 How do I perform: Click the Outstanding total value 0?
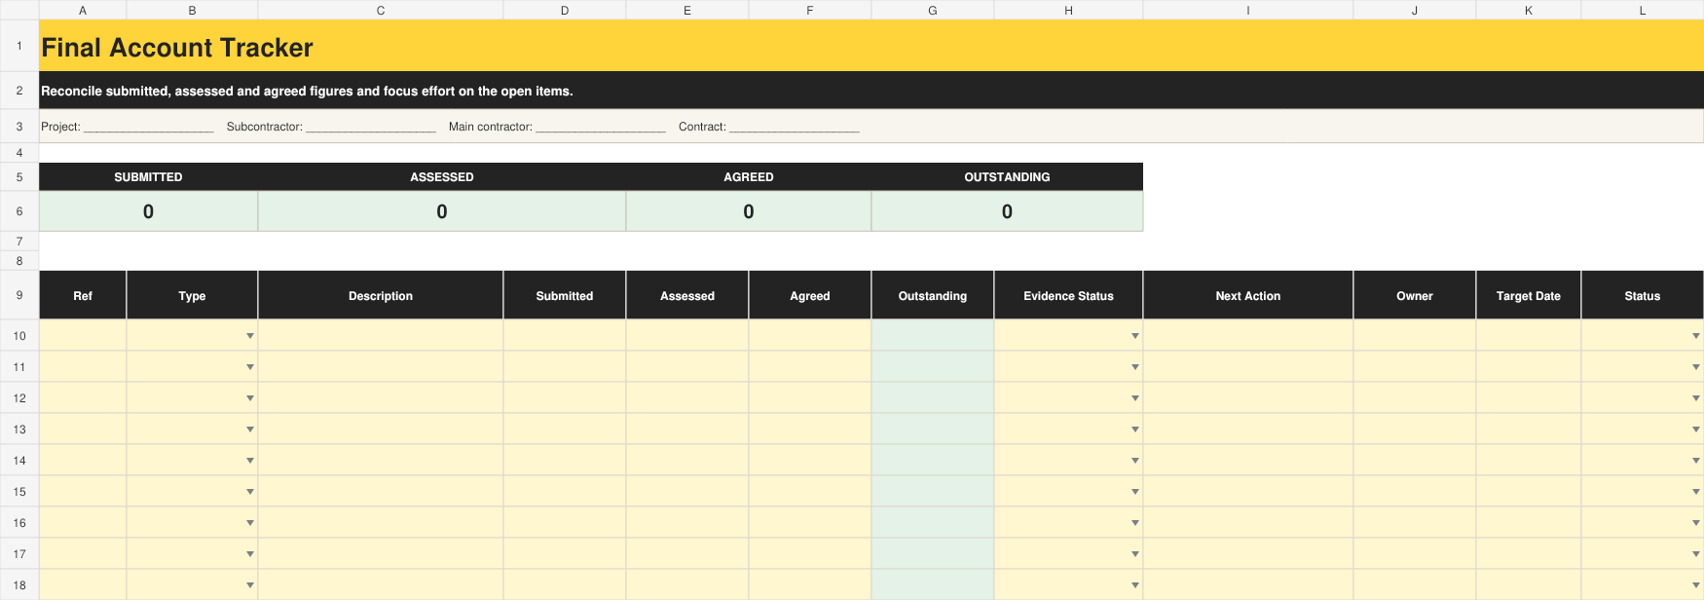(1007, 211)
